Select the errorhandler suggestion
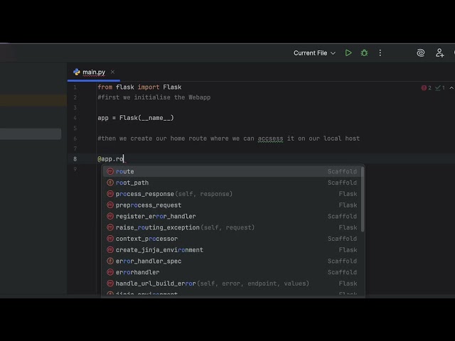455x341 pixels. click(232, 272)
